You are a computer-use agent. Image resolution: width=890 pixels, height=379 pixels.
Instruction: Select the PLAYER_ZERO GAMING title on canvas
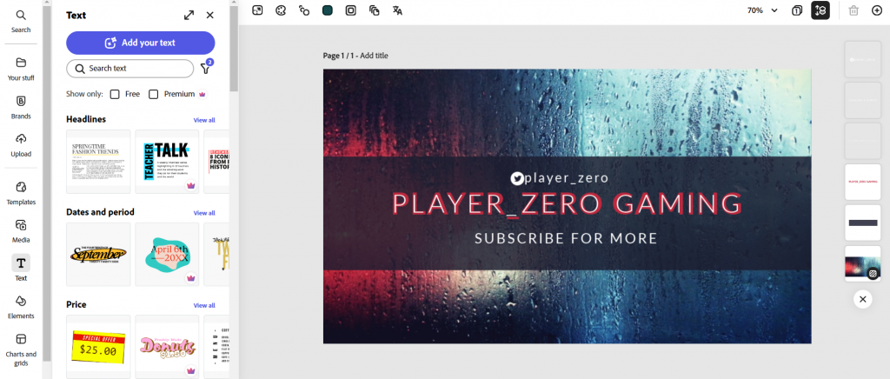tap(567, 204)
